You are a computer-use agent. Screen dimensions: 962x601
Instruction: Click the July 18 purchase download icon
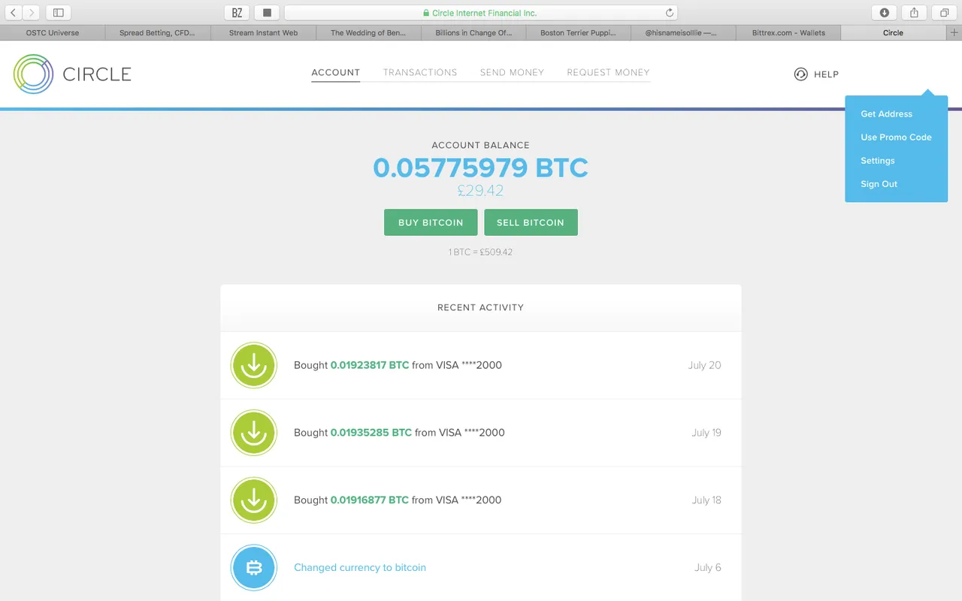coord(254,500)
